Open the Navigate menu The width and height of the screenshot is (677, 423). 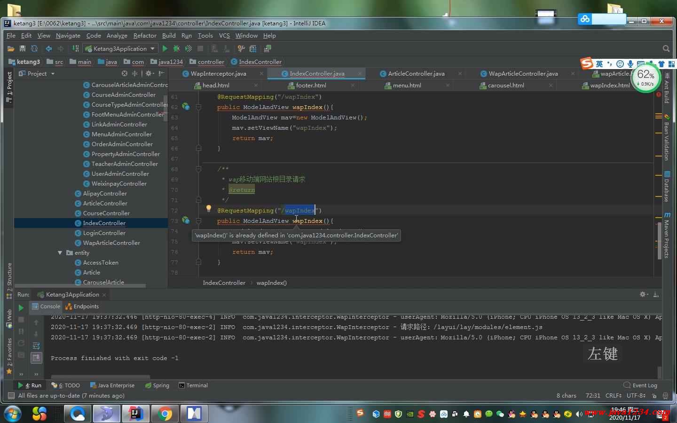point(68,35)
